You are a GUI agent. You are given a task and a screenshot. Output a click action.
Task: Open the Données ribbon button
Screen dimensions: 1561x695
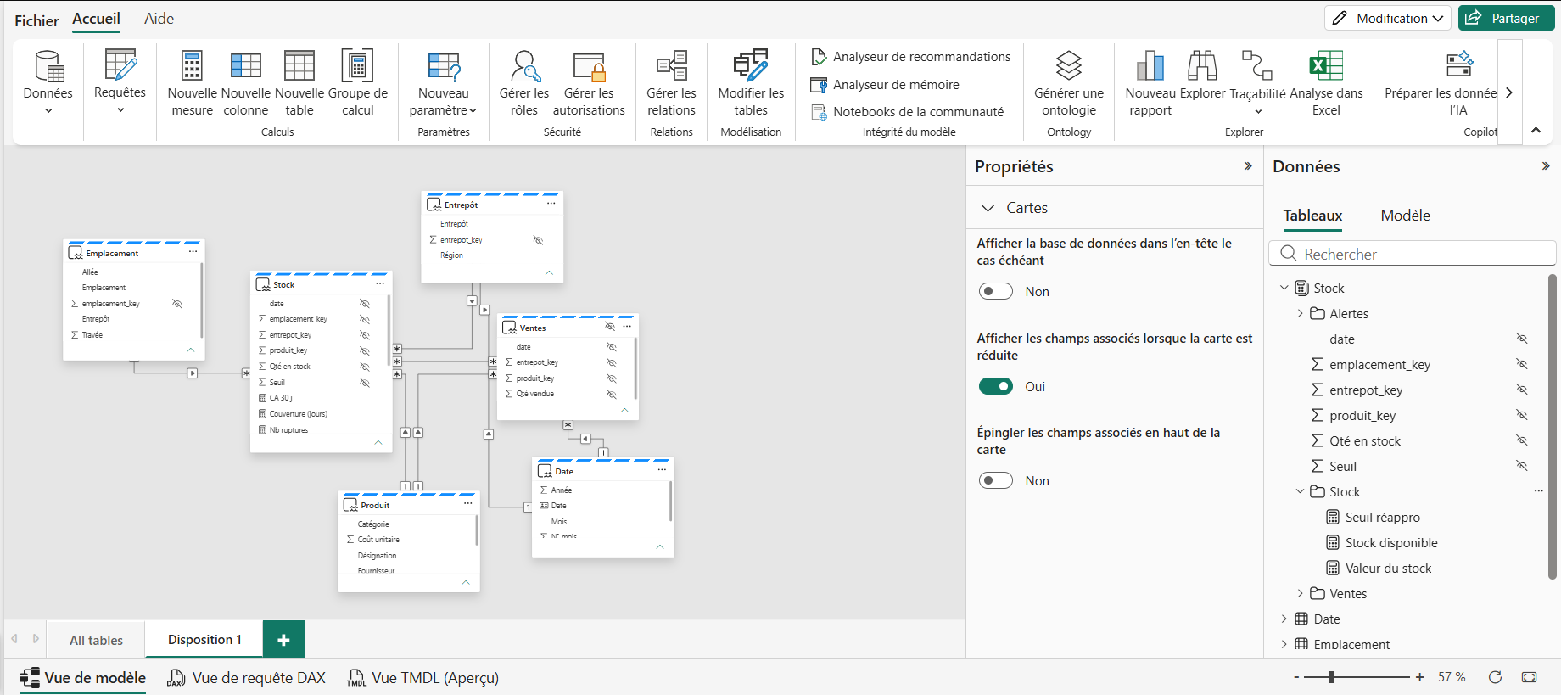click(x=48, y=83)
